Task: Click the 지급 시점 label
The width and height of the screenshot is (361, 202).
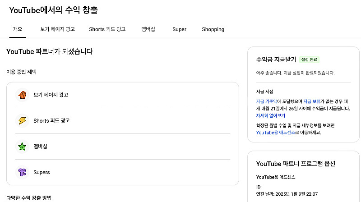Action: (265, 92)
